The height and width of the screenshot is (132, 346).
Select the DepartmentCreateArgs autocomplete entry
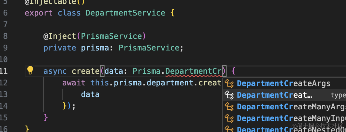(x=283, y=83)
